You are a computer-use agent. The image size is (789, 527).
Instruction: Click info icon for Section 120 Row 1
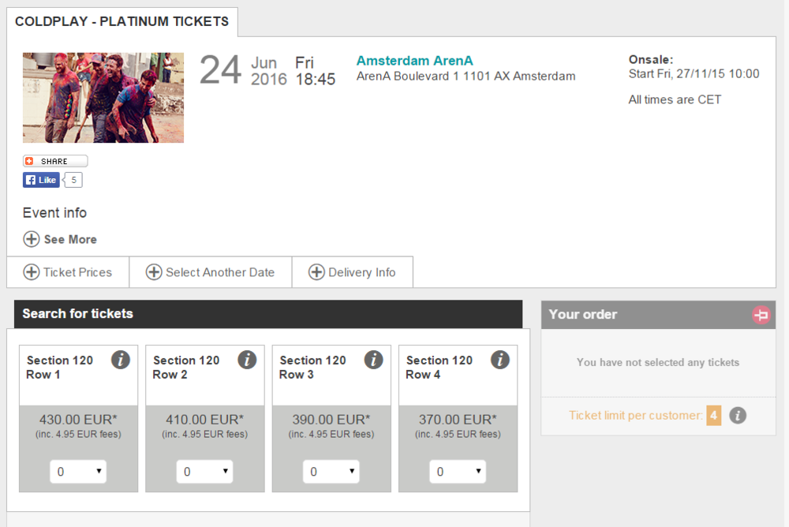click(121, 360)
